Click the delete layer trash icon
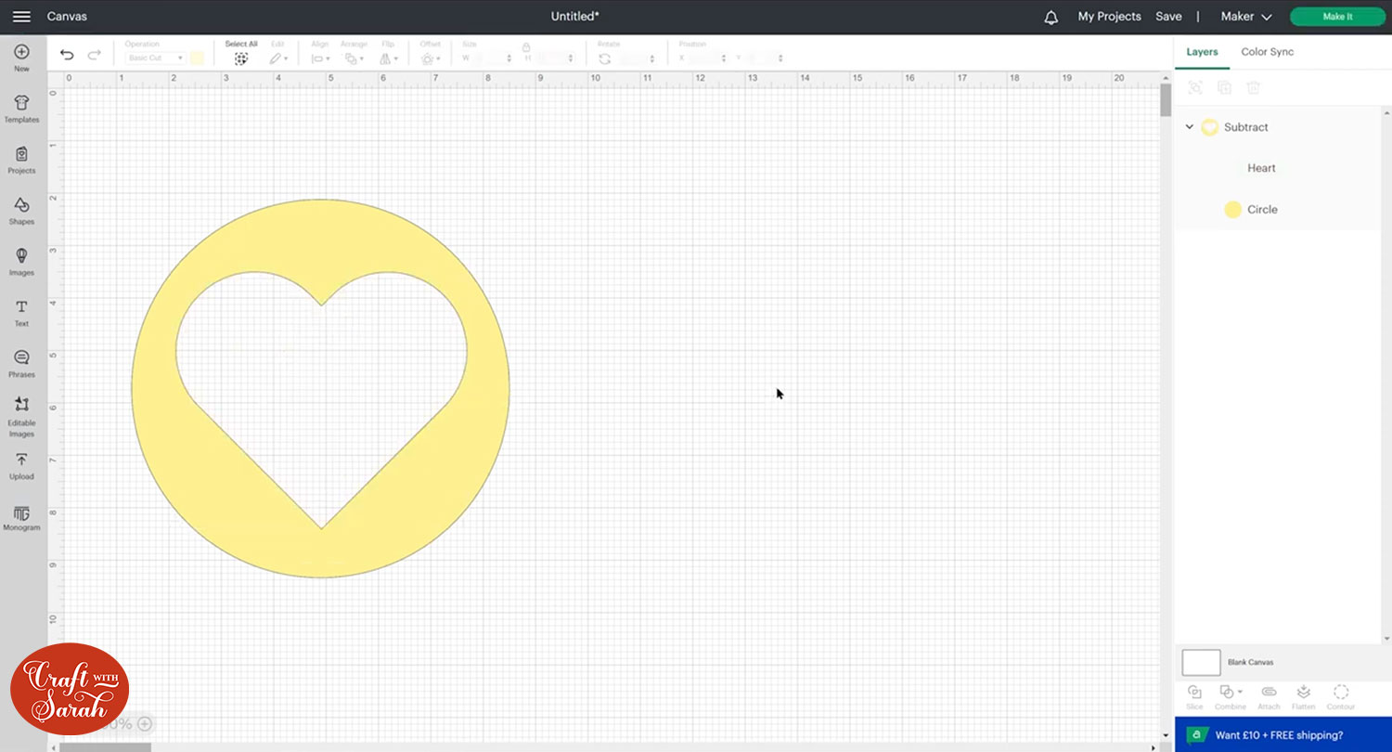This screenshot has width=1392, height=752. [x=1254, y=87]
